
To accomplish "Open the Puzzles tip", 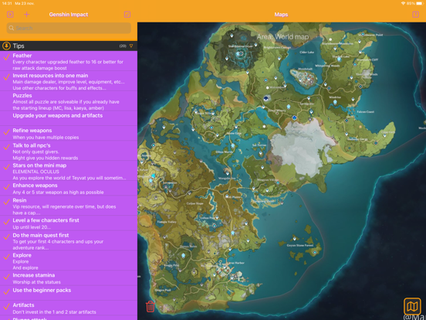I will (69, 101).
